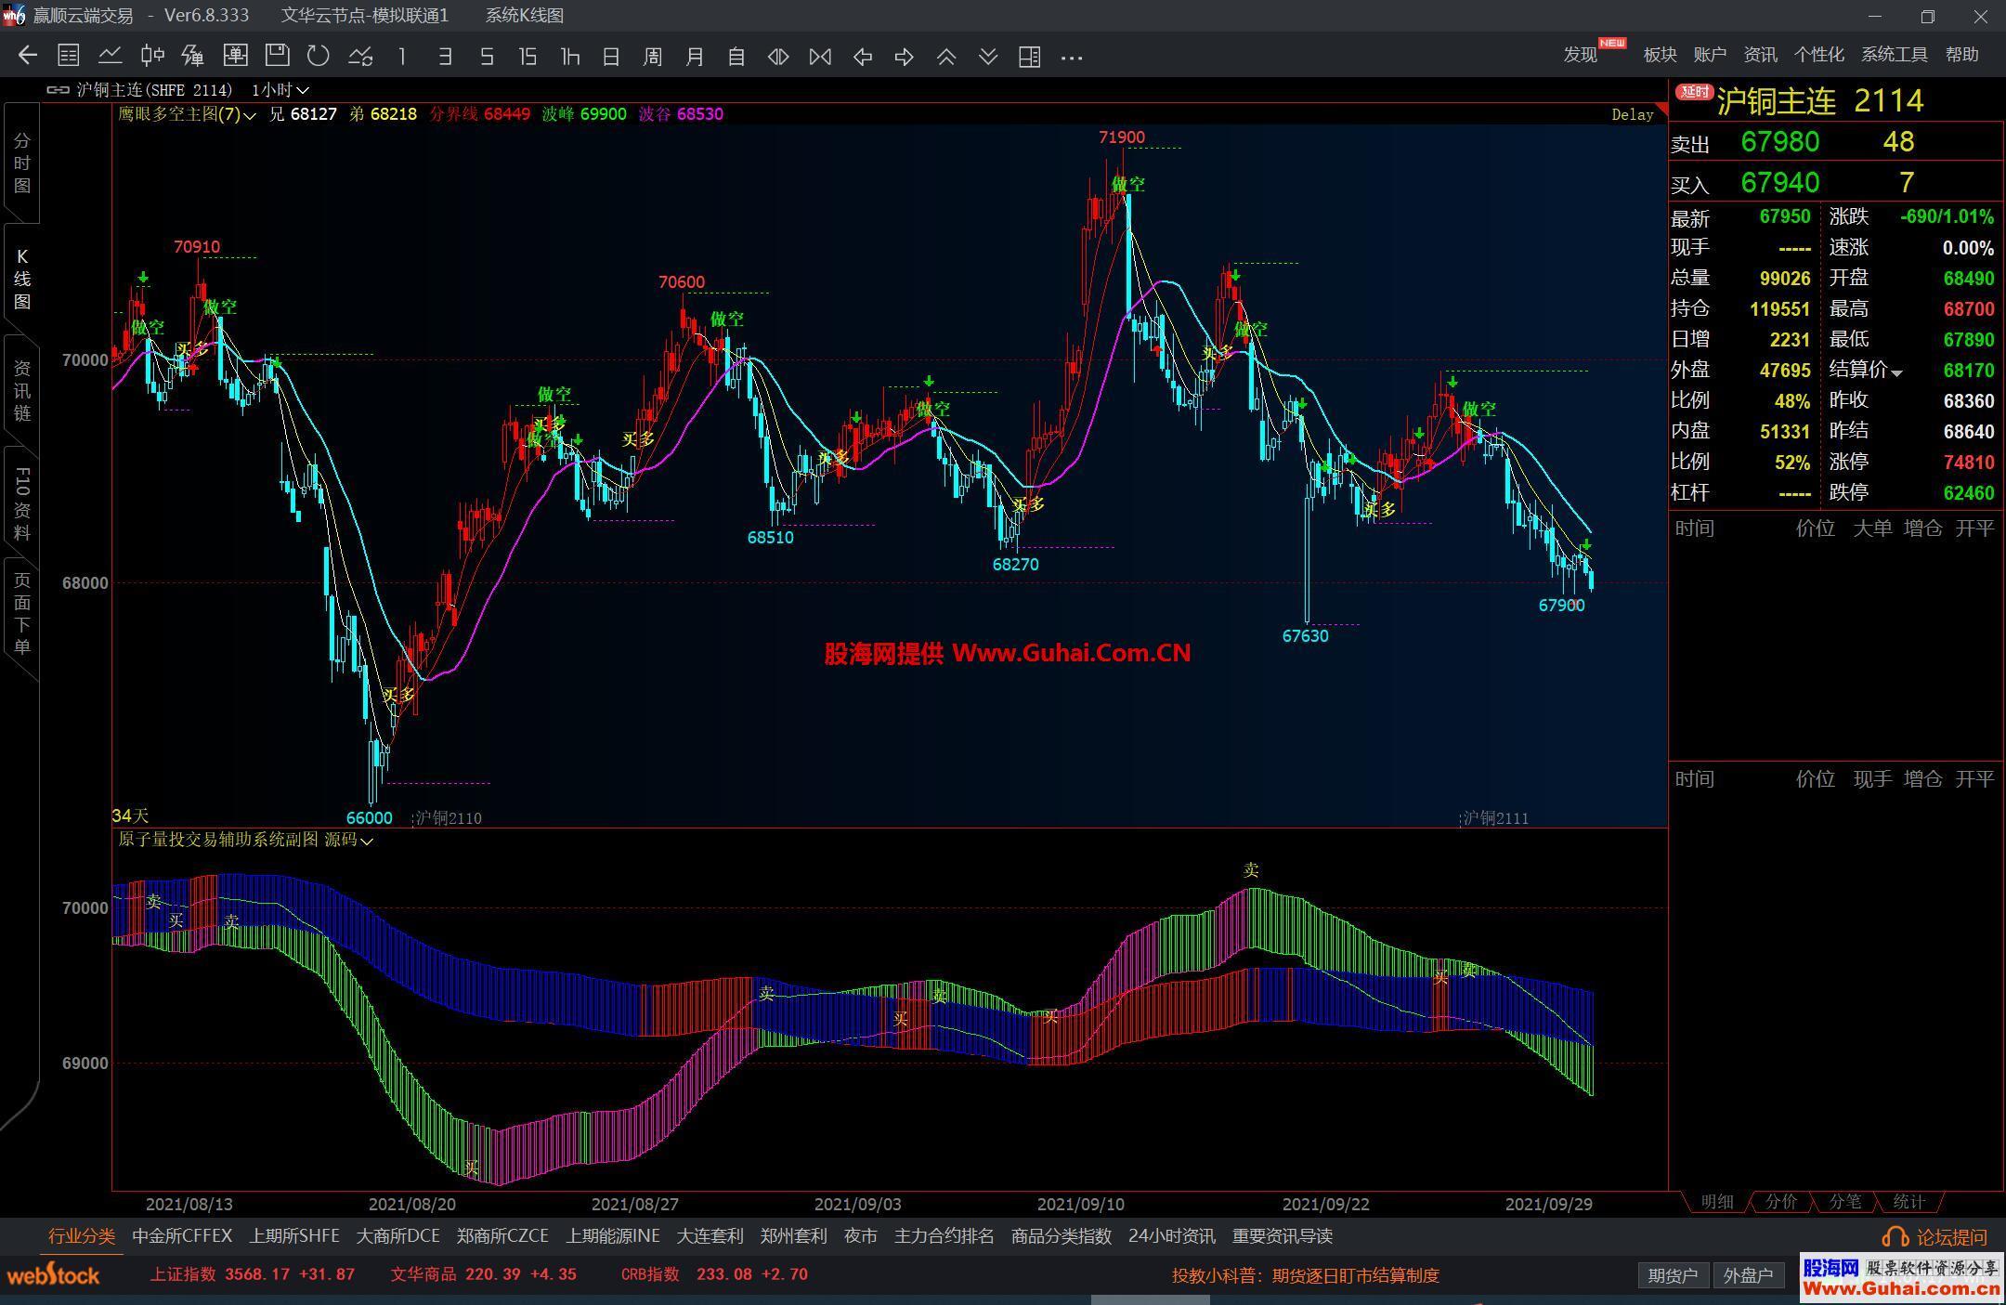Click the candlestick K-line chart icon
The height and width of the screenshot is (1305, 2006).
[x=152, y=56]
